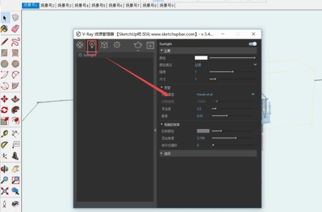Select the Freehand squiggle tool
This screenshot has width=322, height=212.
tap(16, 42)
